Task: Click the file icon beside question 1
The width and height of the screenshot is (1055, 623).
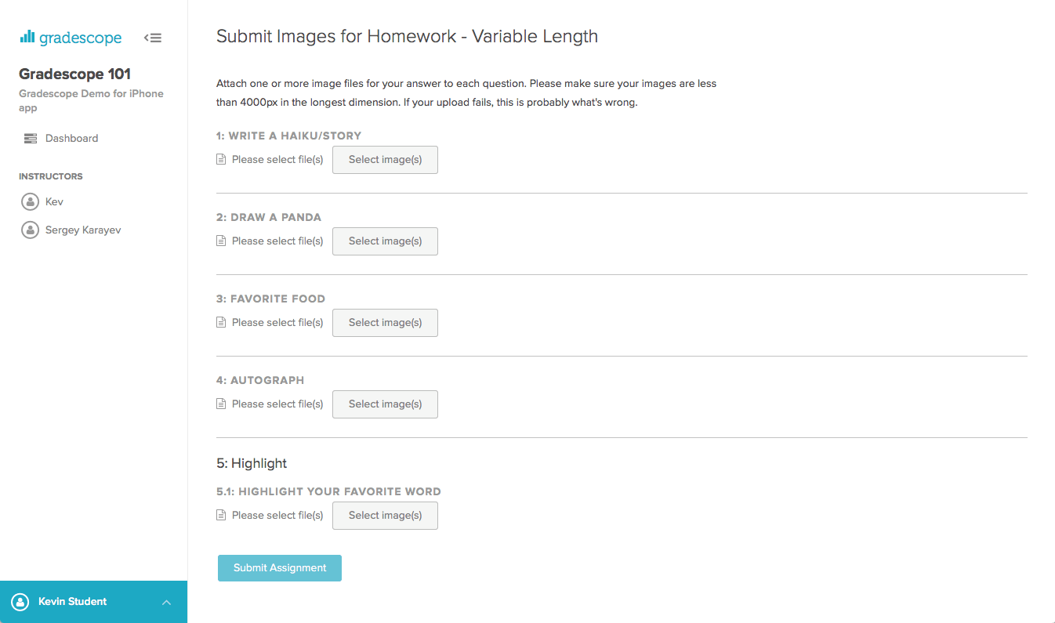Action: [220, 158]
